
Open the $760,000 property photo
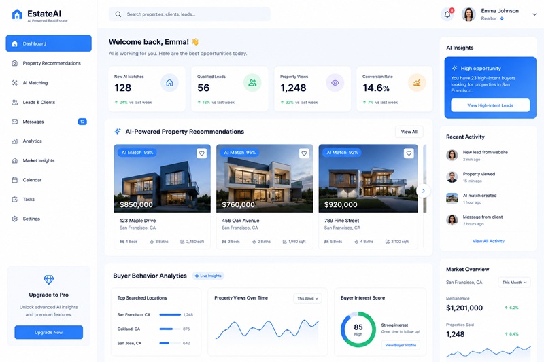[265, 179]
